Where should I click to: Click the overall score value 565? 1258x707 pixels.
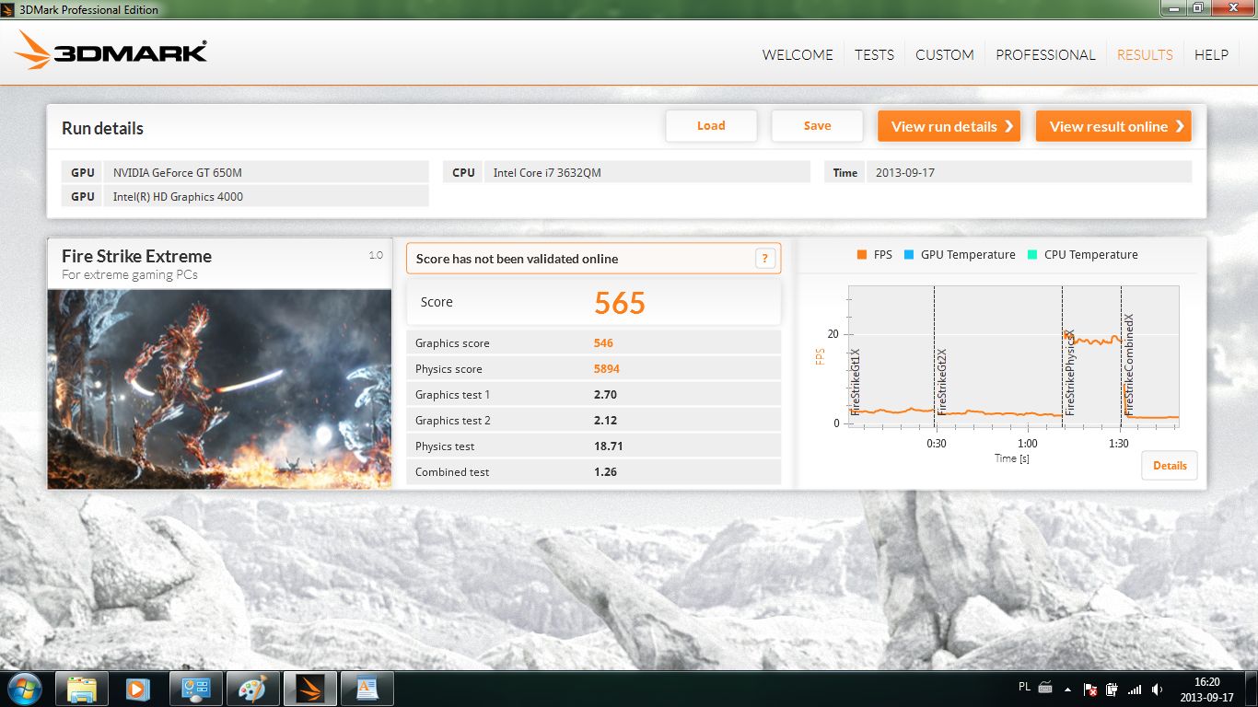tap(620, 303)
